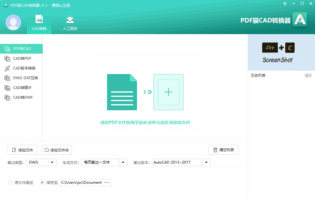
Task: Select the 原文件路径 radio button
Action: tap(10, 182)
